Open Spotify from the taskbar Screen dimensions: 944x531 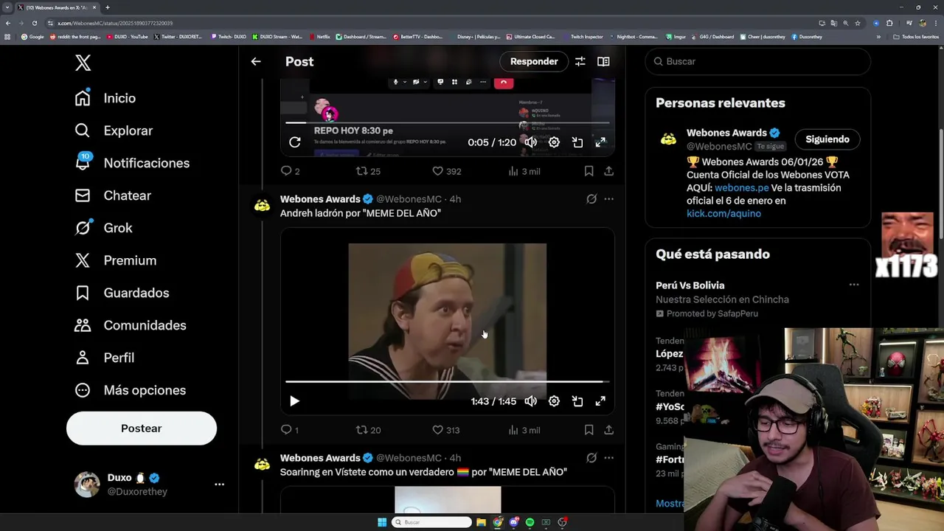coord(530,522)
